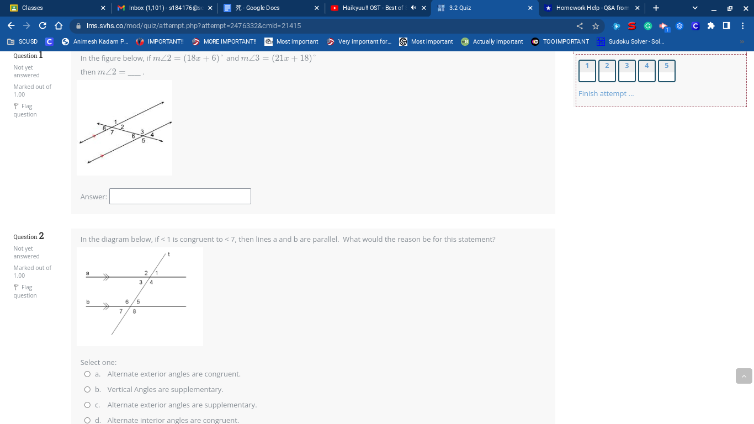
Task: Open the tab search dropdown arrow
Action: click(x=695, y=8)
